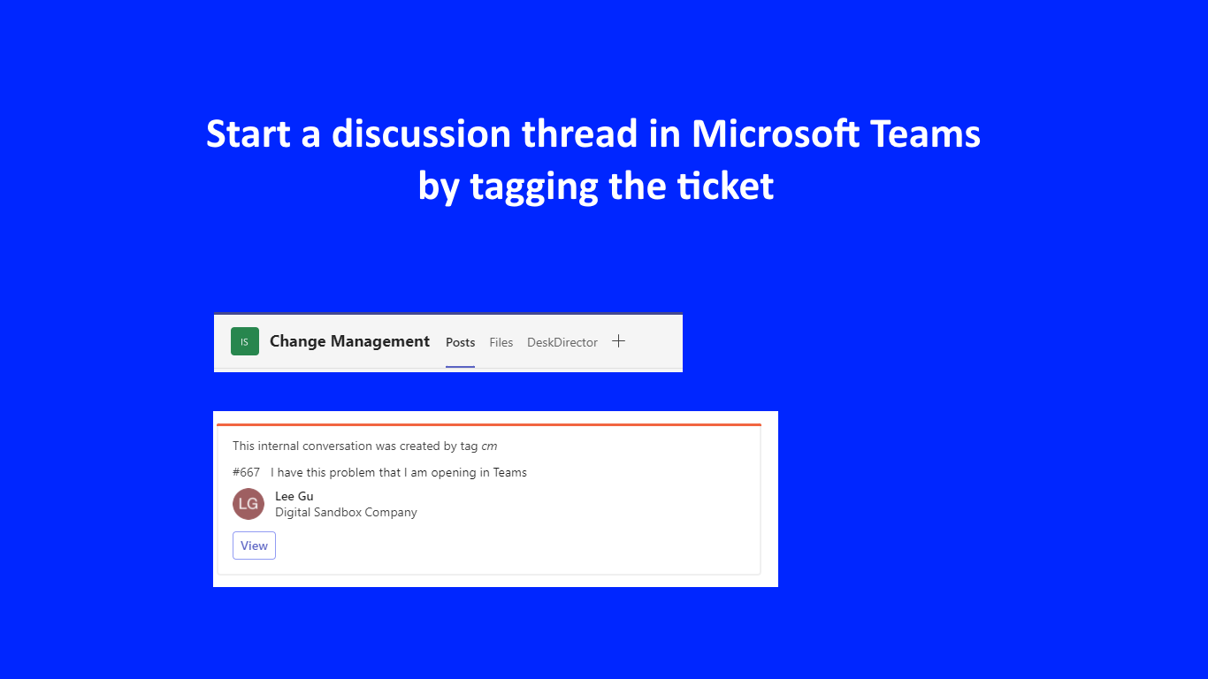Open the DeskDirector tab
1208x679 pixels.
[x=562, y=342]
